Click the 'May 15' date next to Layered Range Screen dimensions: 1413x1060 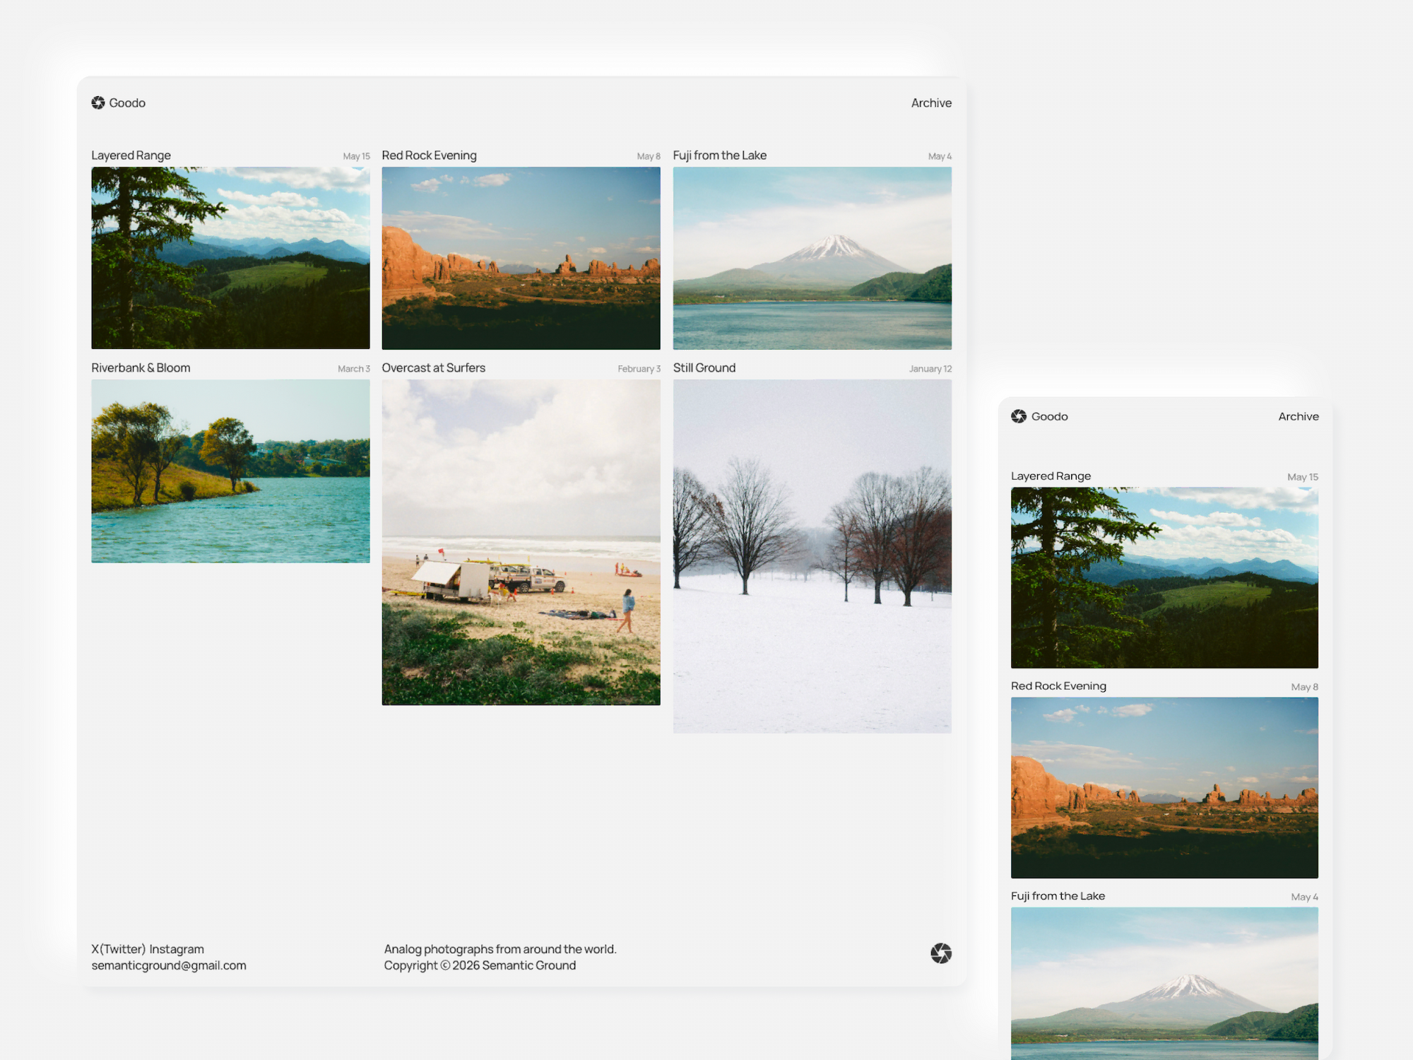click(x=356, y=156)
